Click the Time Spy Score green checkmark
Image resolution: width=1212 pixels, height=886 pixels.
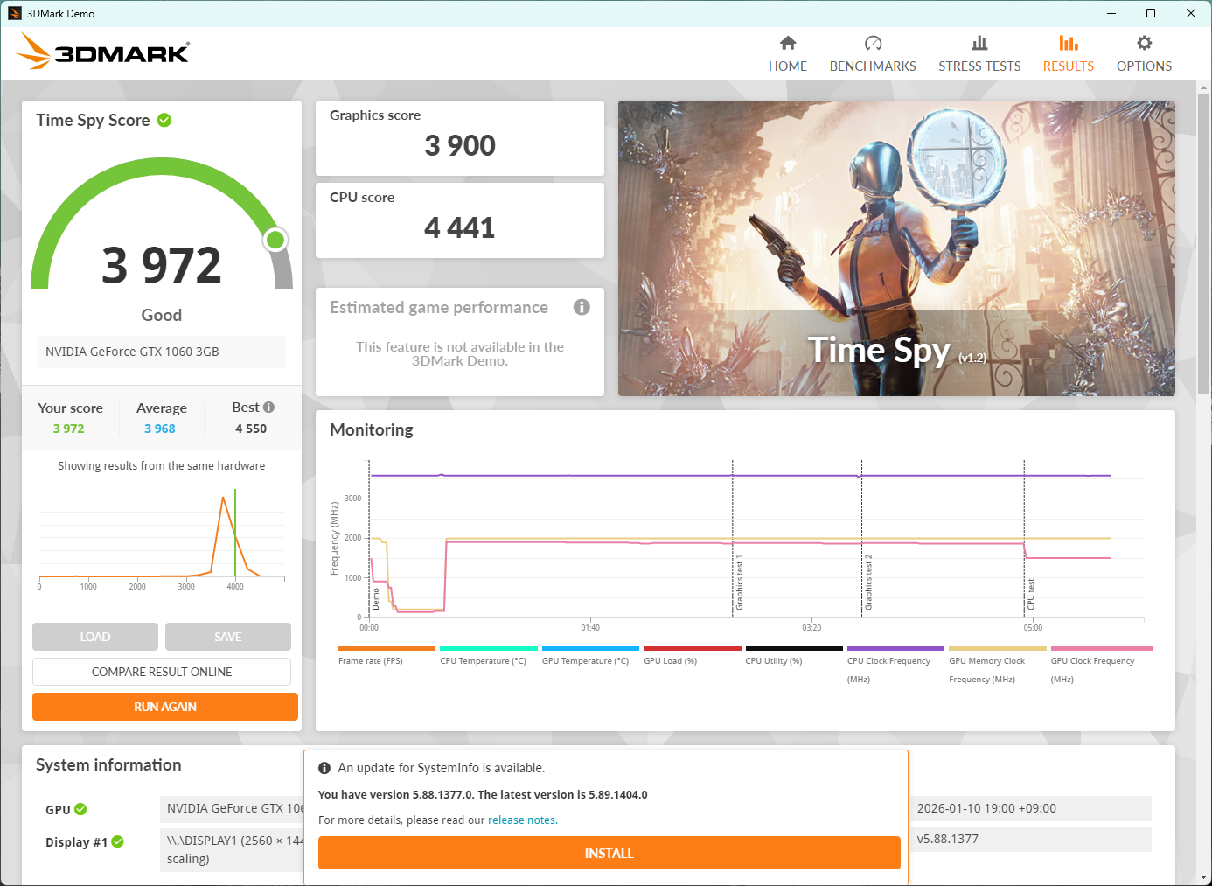coord(164,120)
